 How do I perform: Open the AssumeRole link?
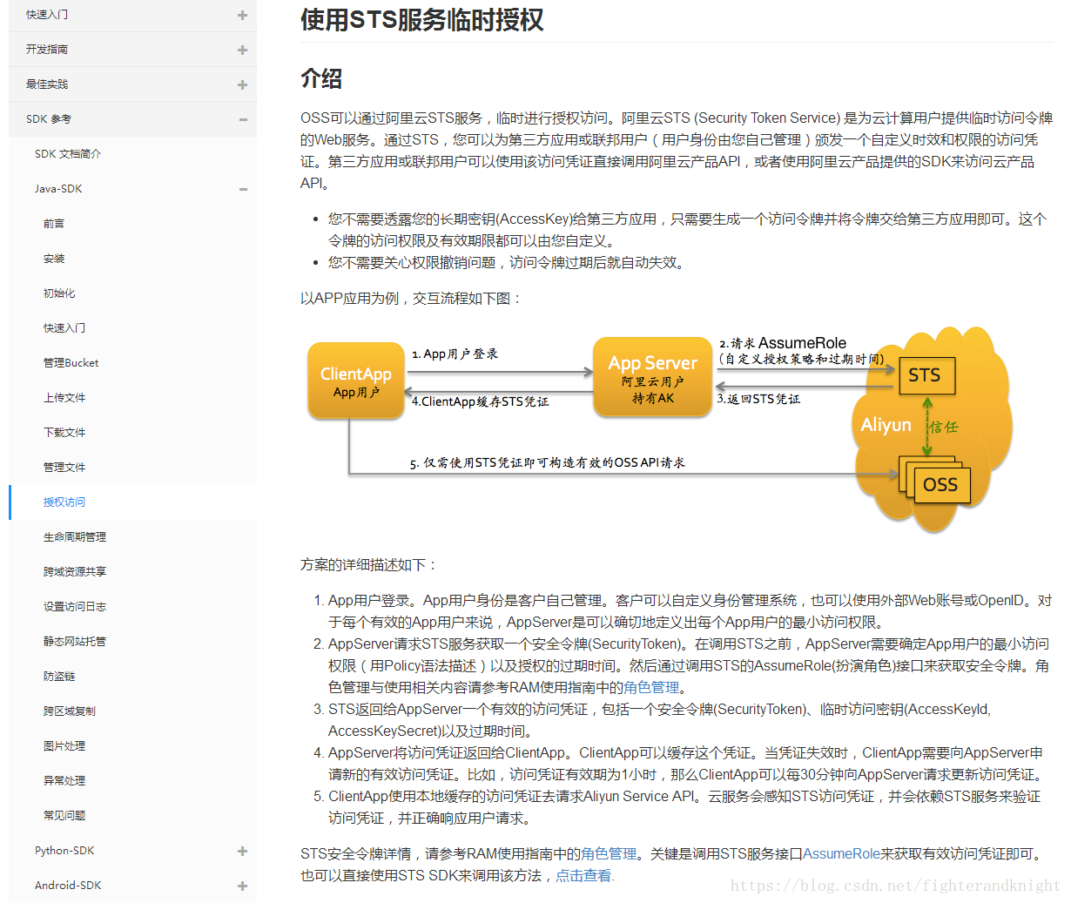coord(841,853)
